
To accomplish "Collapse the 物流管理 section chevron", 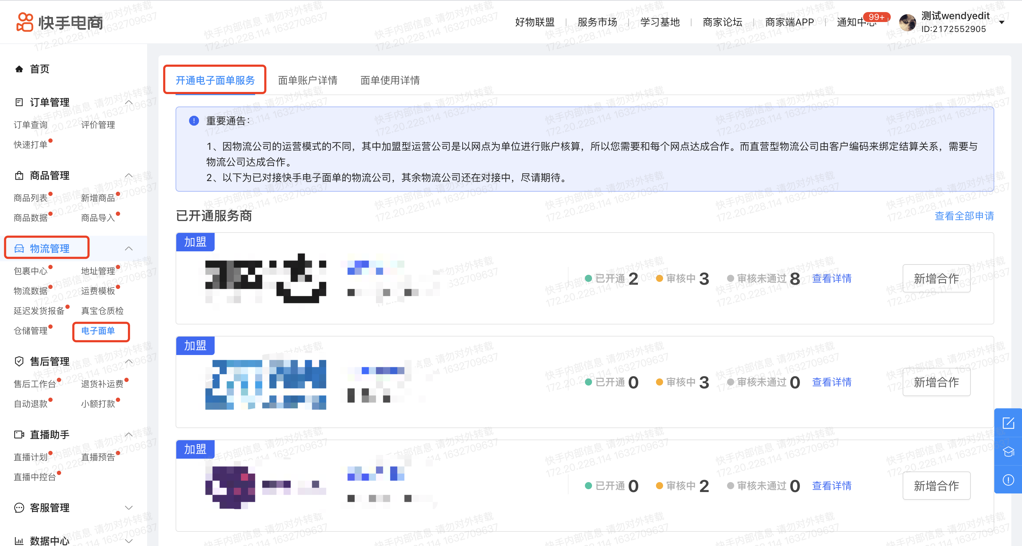I will tap(129, 249).
